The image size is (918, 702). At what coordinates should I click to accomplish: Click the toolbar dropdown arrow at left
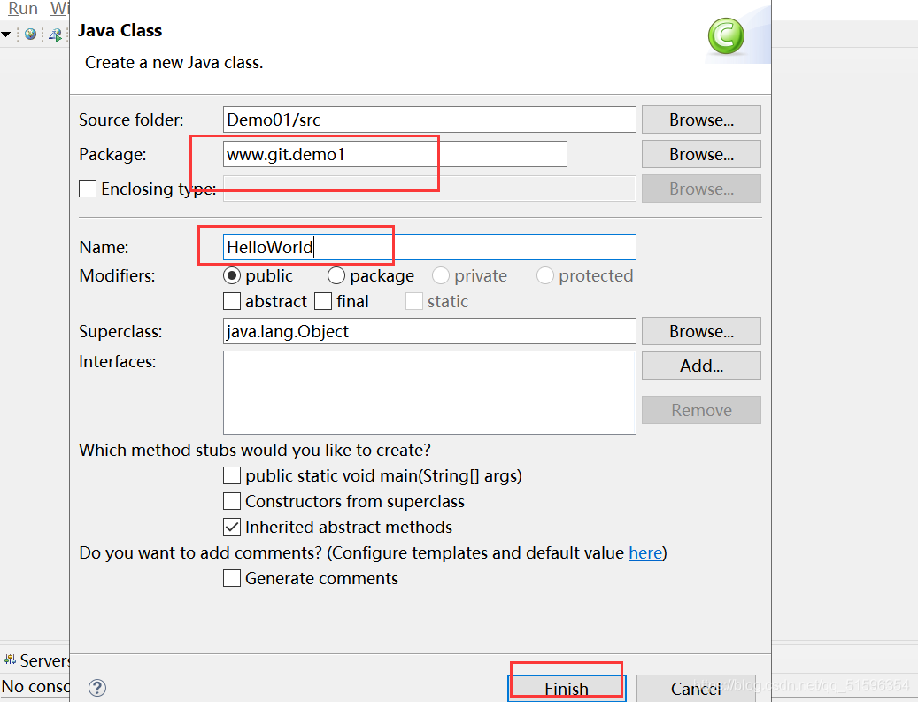(6, 35)
